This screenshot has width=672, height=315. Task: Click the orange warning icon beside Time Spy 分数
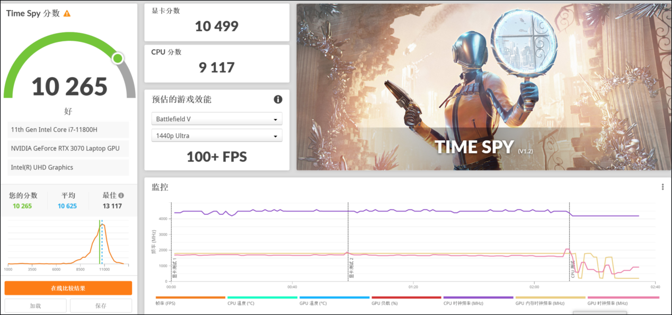coord(67,13)
